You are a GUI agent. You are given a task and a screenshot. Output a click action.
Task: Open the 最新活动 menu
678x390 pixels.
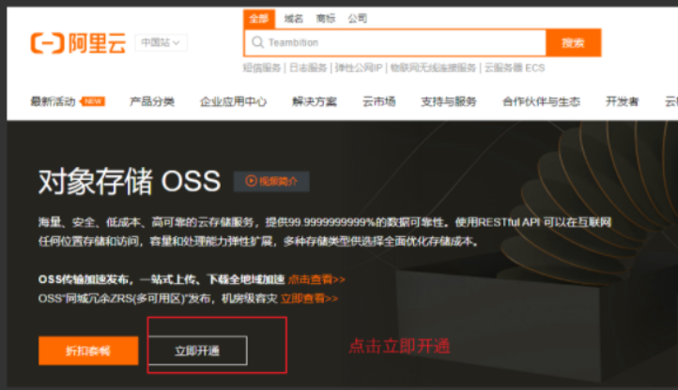point(53,101)
